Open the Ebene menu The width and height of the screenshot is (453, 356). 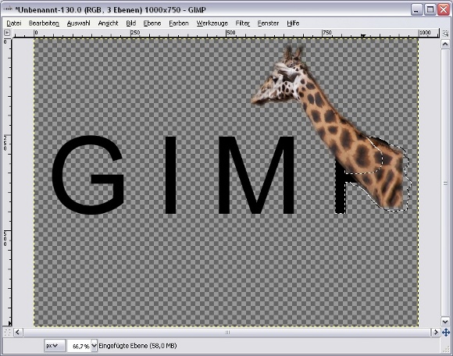152,23
